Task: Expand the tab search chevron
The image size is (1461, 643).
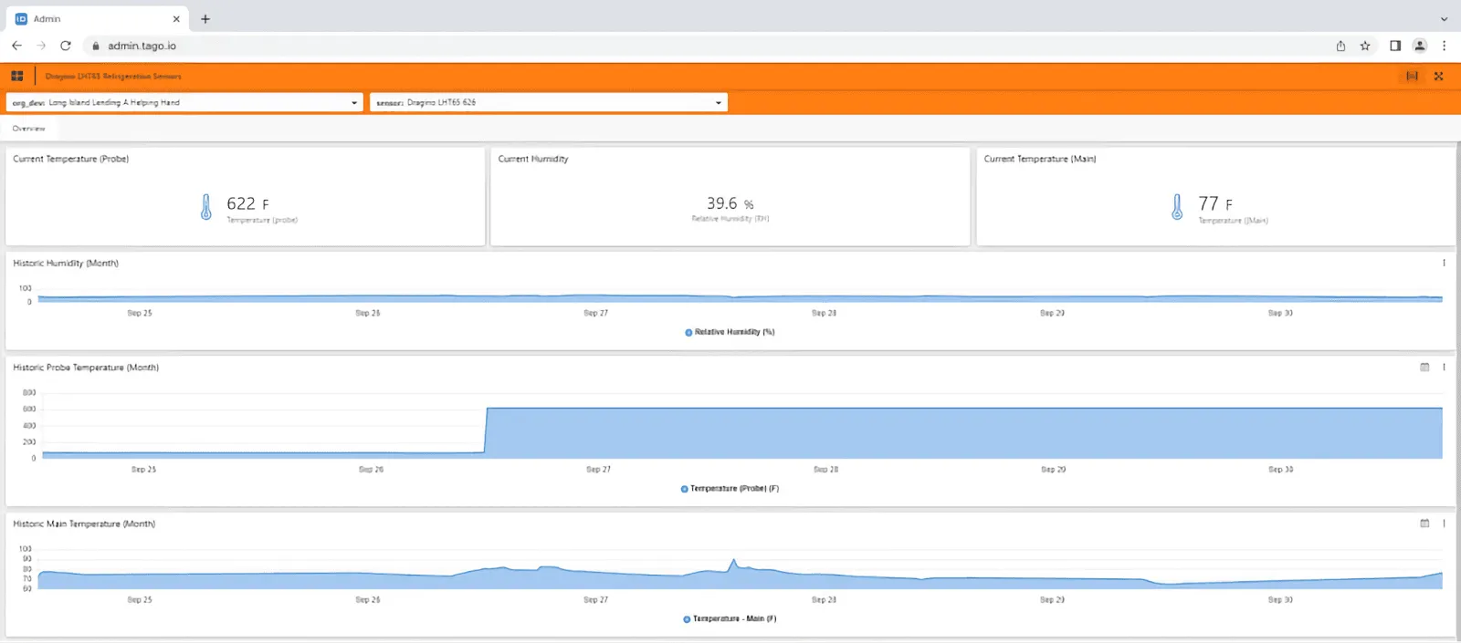Action: click(1444, 19)
